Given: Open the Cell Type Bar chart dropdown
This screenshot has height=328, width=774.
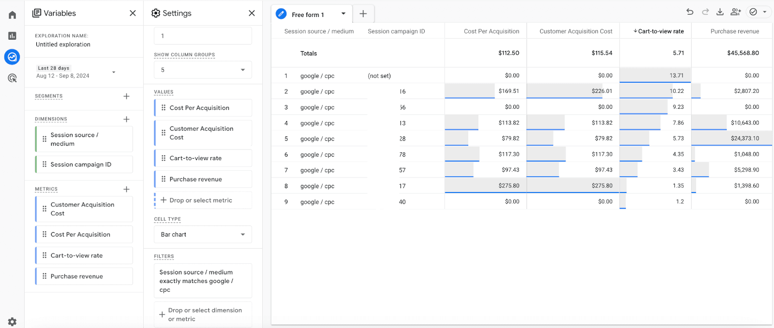Looking at the screenshot, I should (x=203, y=235).
